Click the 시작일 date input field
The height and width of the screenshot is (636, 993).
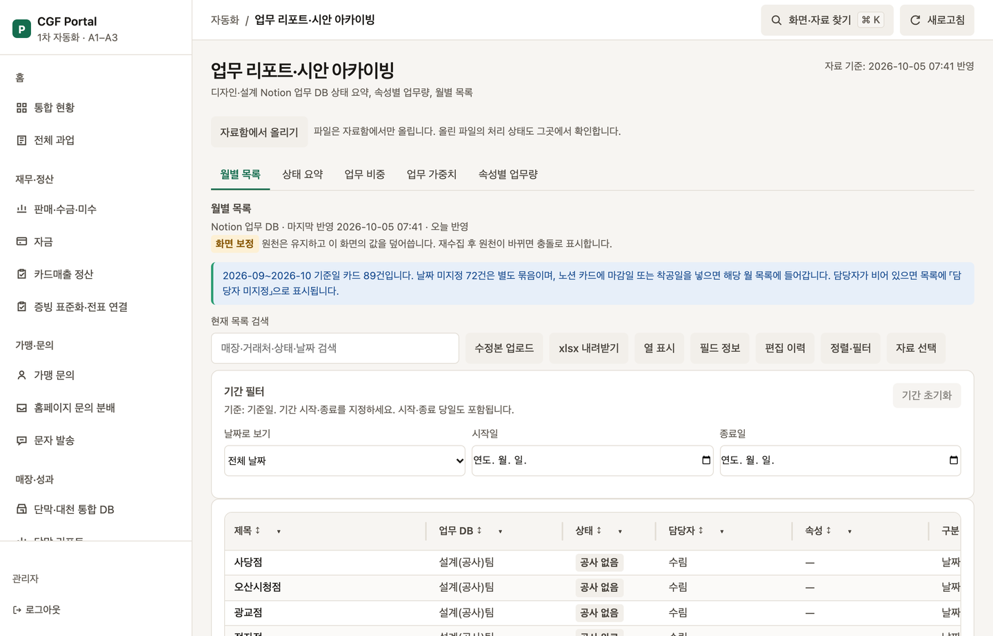[x=592, y=460]
